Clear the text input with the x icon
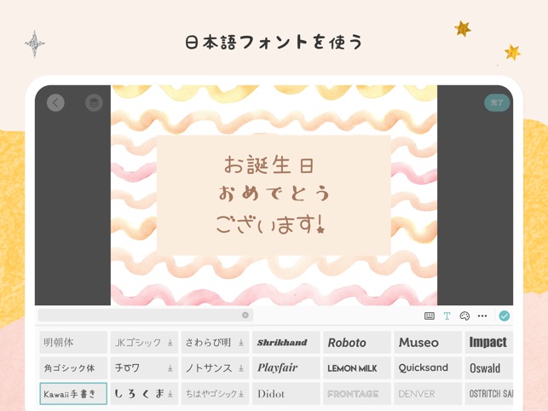Image resolution: width=548 pixels, height=411 pixels. 245,315
